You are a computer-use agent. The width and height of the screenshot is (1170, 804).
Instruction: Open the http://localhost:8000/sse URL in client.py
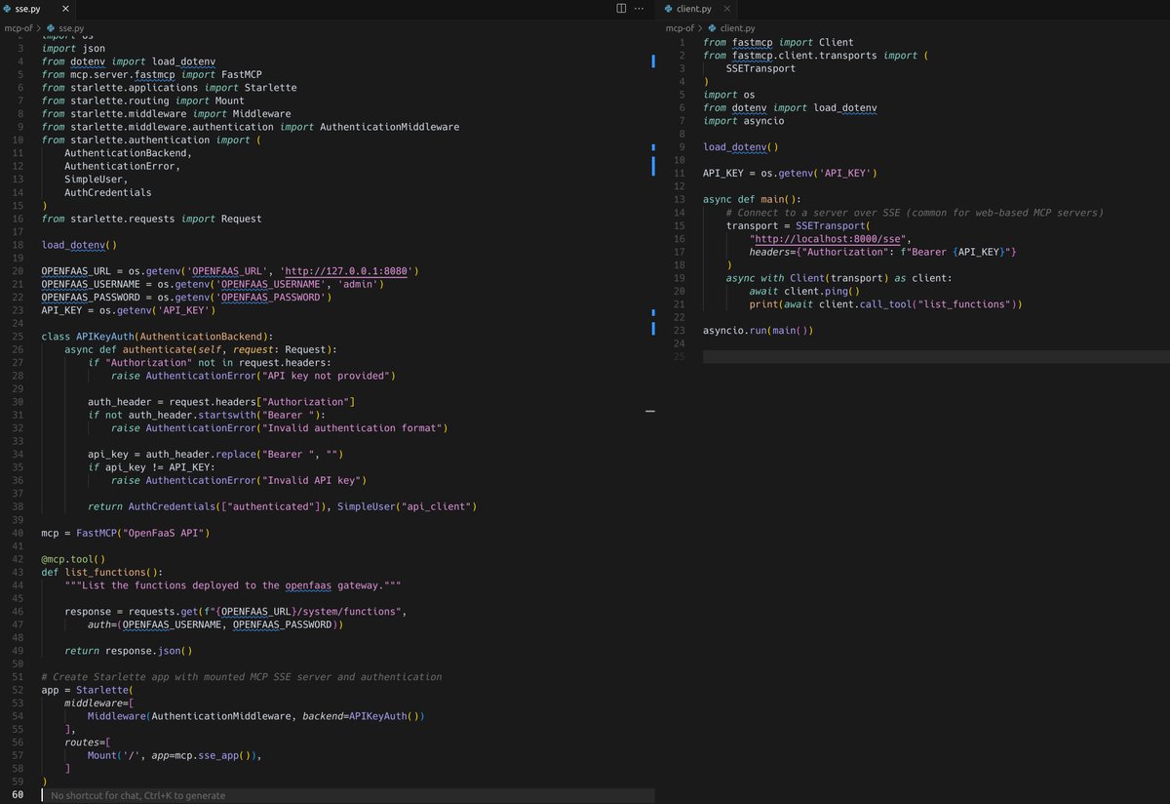tap(828, 238)
